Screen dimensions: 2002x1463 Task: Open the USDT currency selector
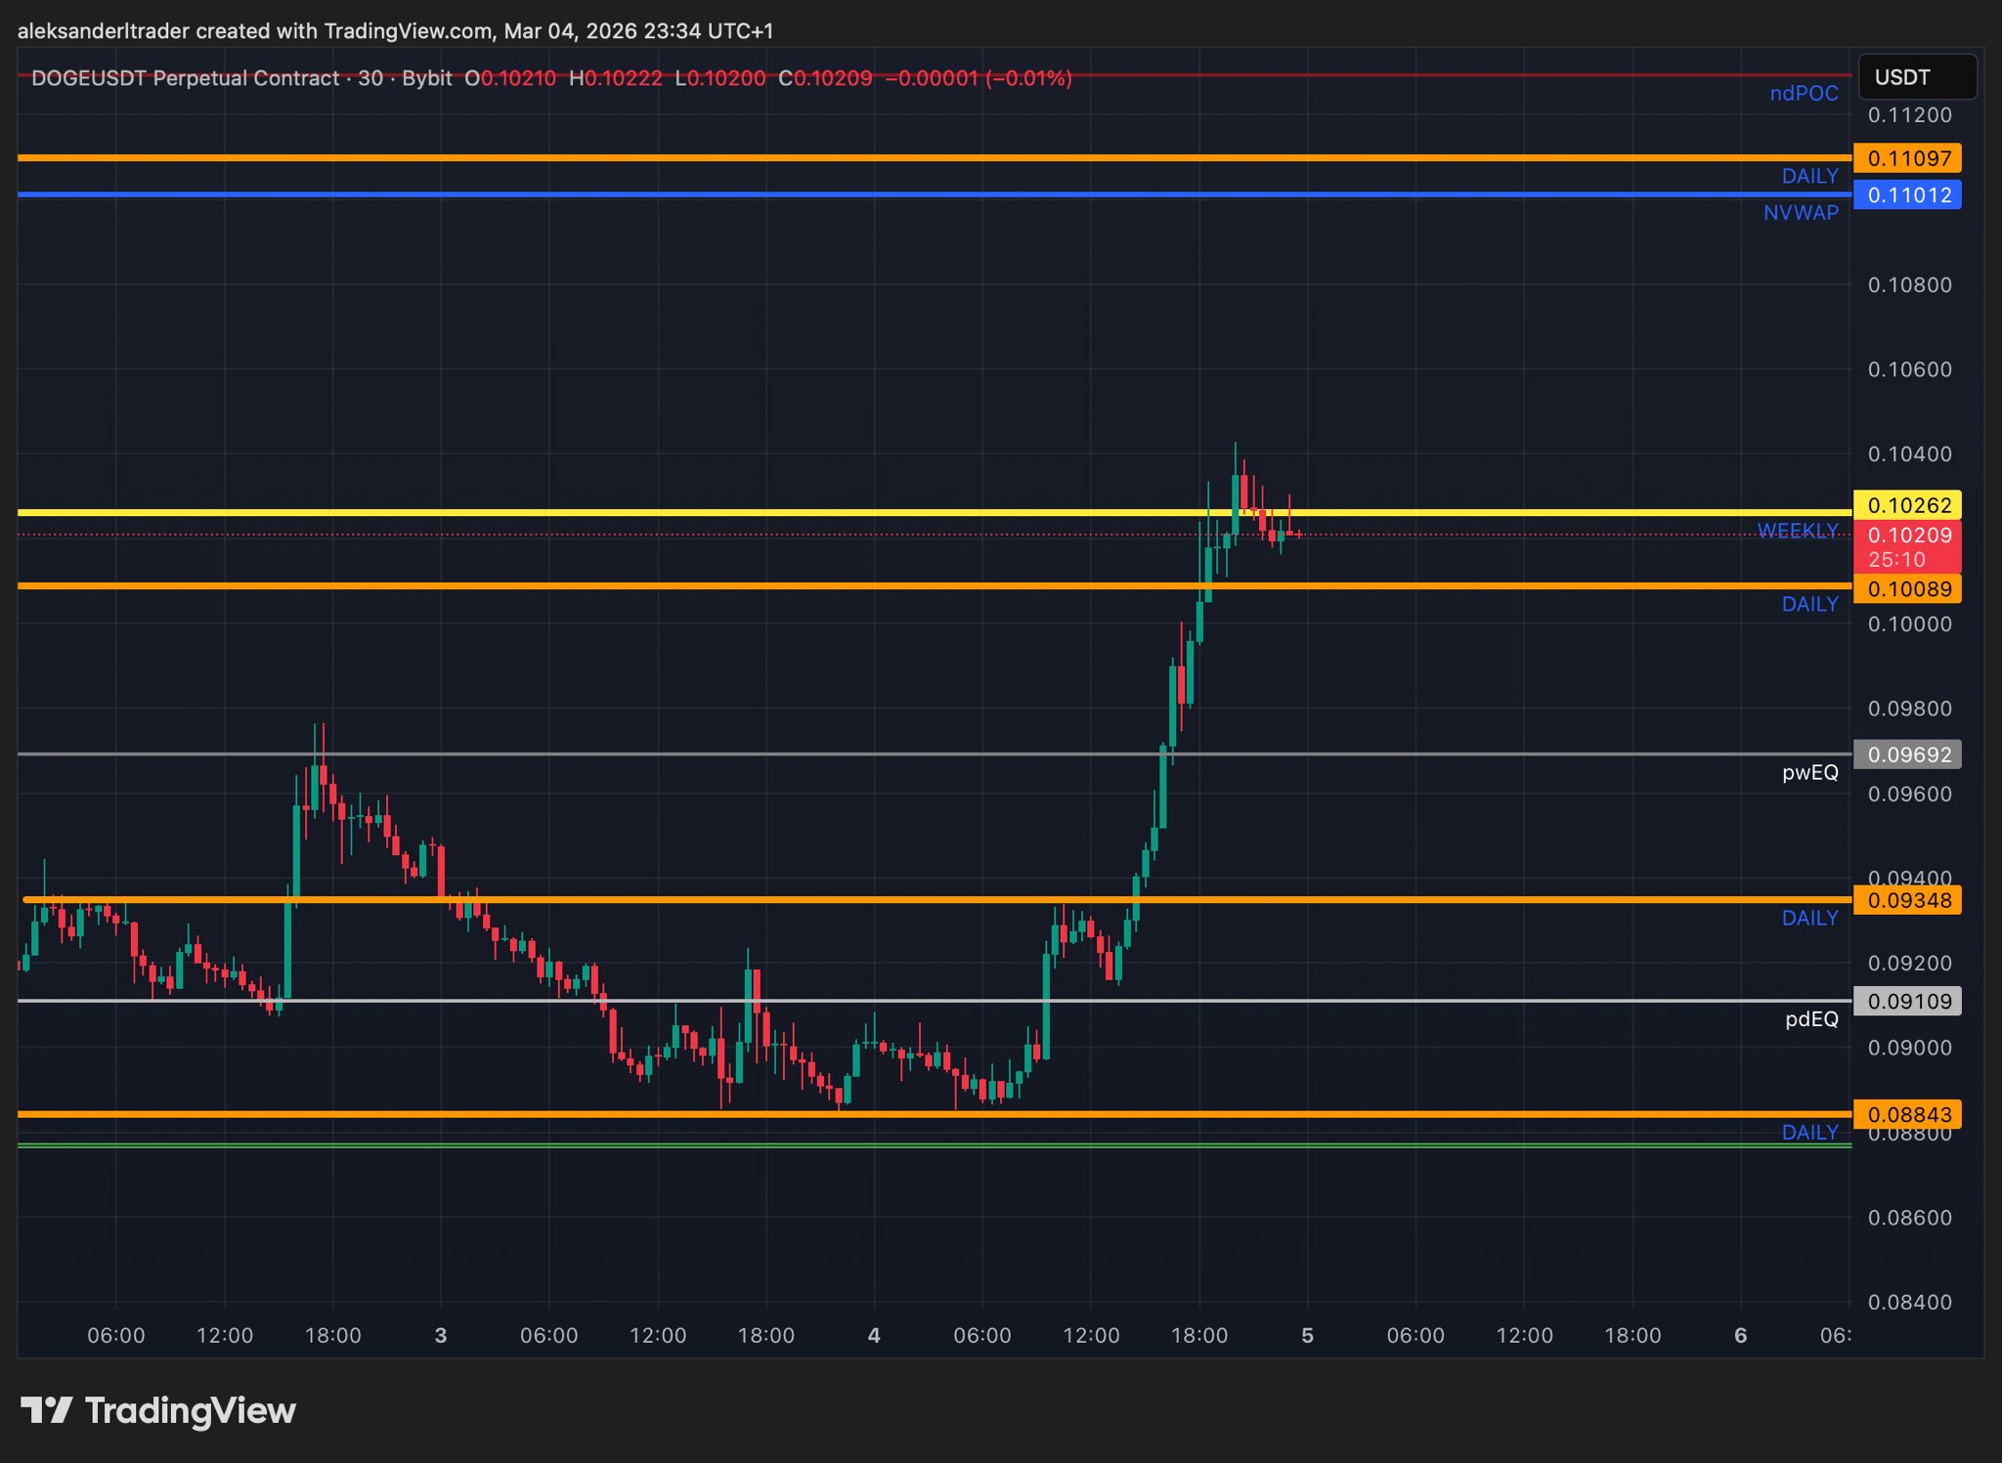pos(1916,77)
